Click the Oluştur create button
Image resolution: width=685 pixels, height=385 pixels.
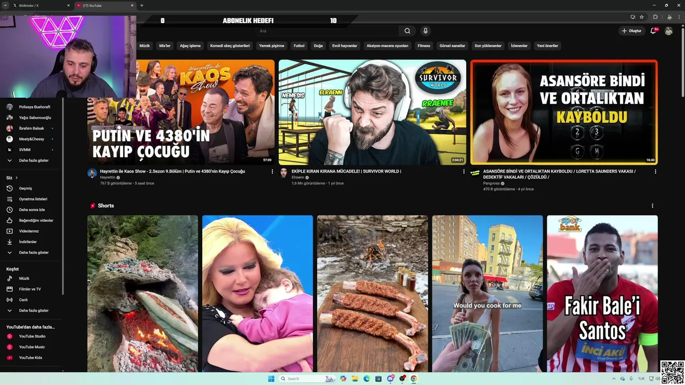631,31
